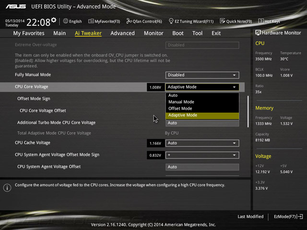The width and height of the screenshot is (307, 230).
Task: Click the EzMode exit arrow icon
Action: tap(300, 217)
